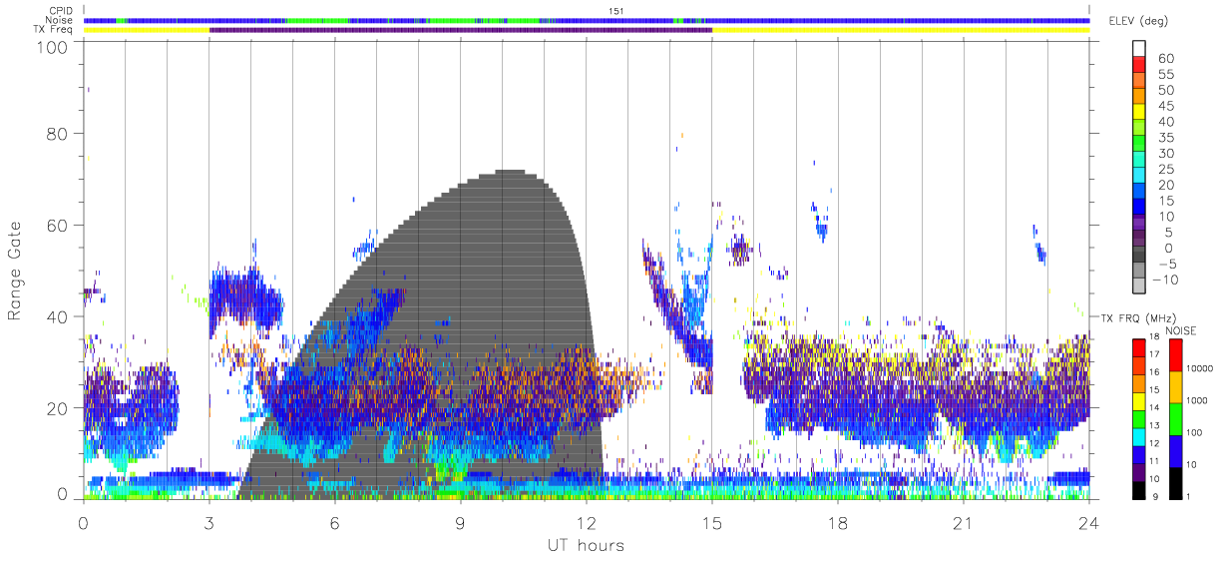1225x566 pixels.
Task: Click the "12" tick on the UT hours axis
Action: [x=587, y=522]
